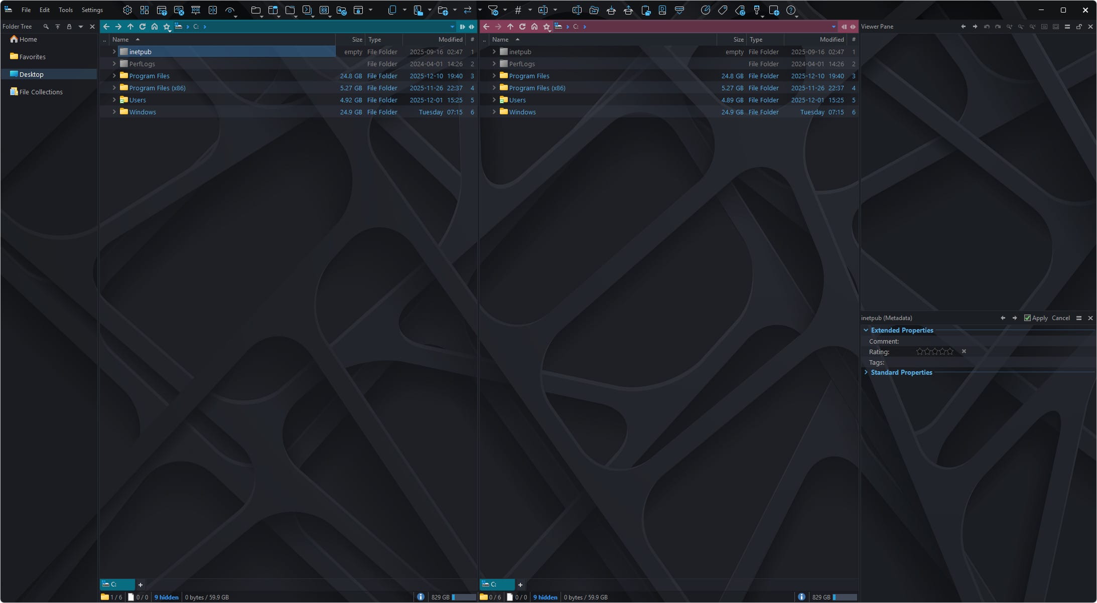Open the Settings menu

92,10
